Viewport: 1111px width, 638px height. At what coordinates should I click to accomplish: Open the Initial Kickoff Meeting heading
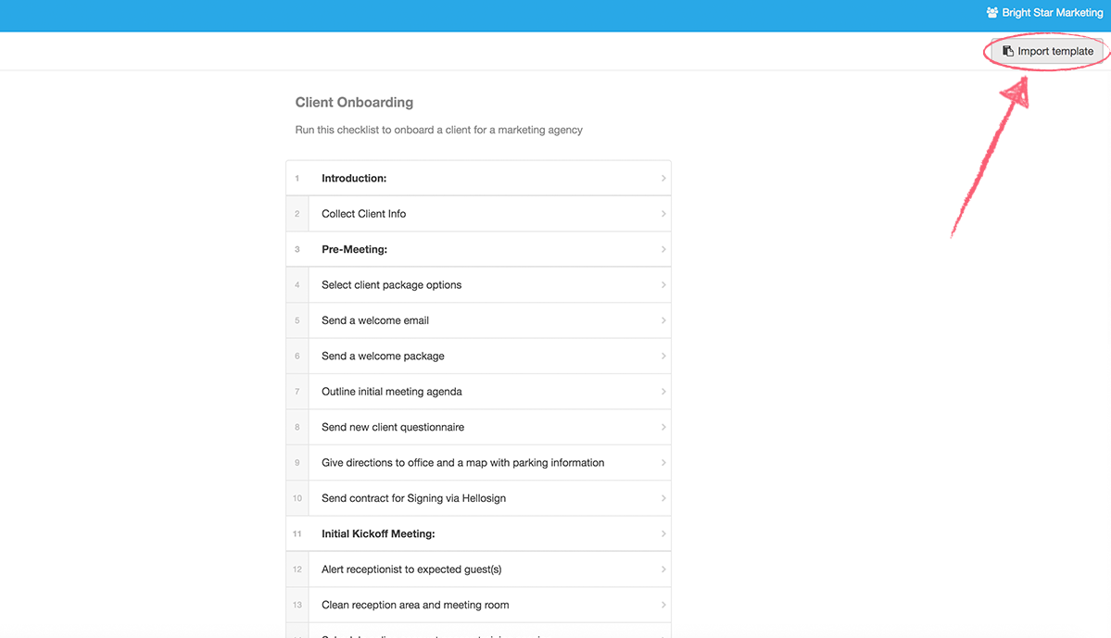pyautogui.click(x=478, y=533)
